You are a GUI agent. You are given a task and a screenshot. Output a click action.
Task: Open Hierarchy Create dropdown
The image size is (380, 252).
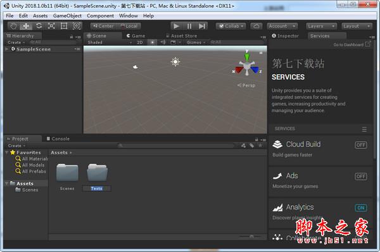click(x=16, y=42)
